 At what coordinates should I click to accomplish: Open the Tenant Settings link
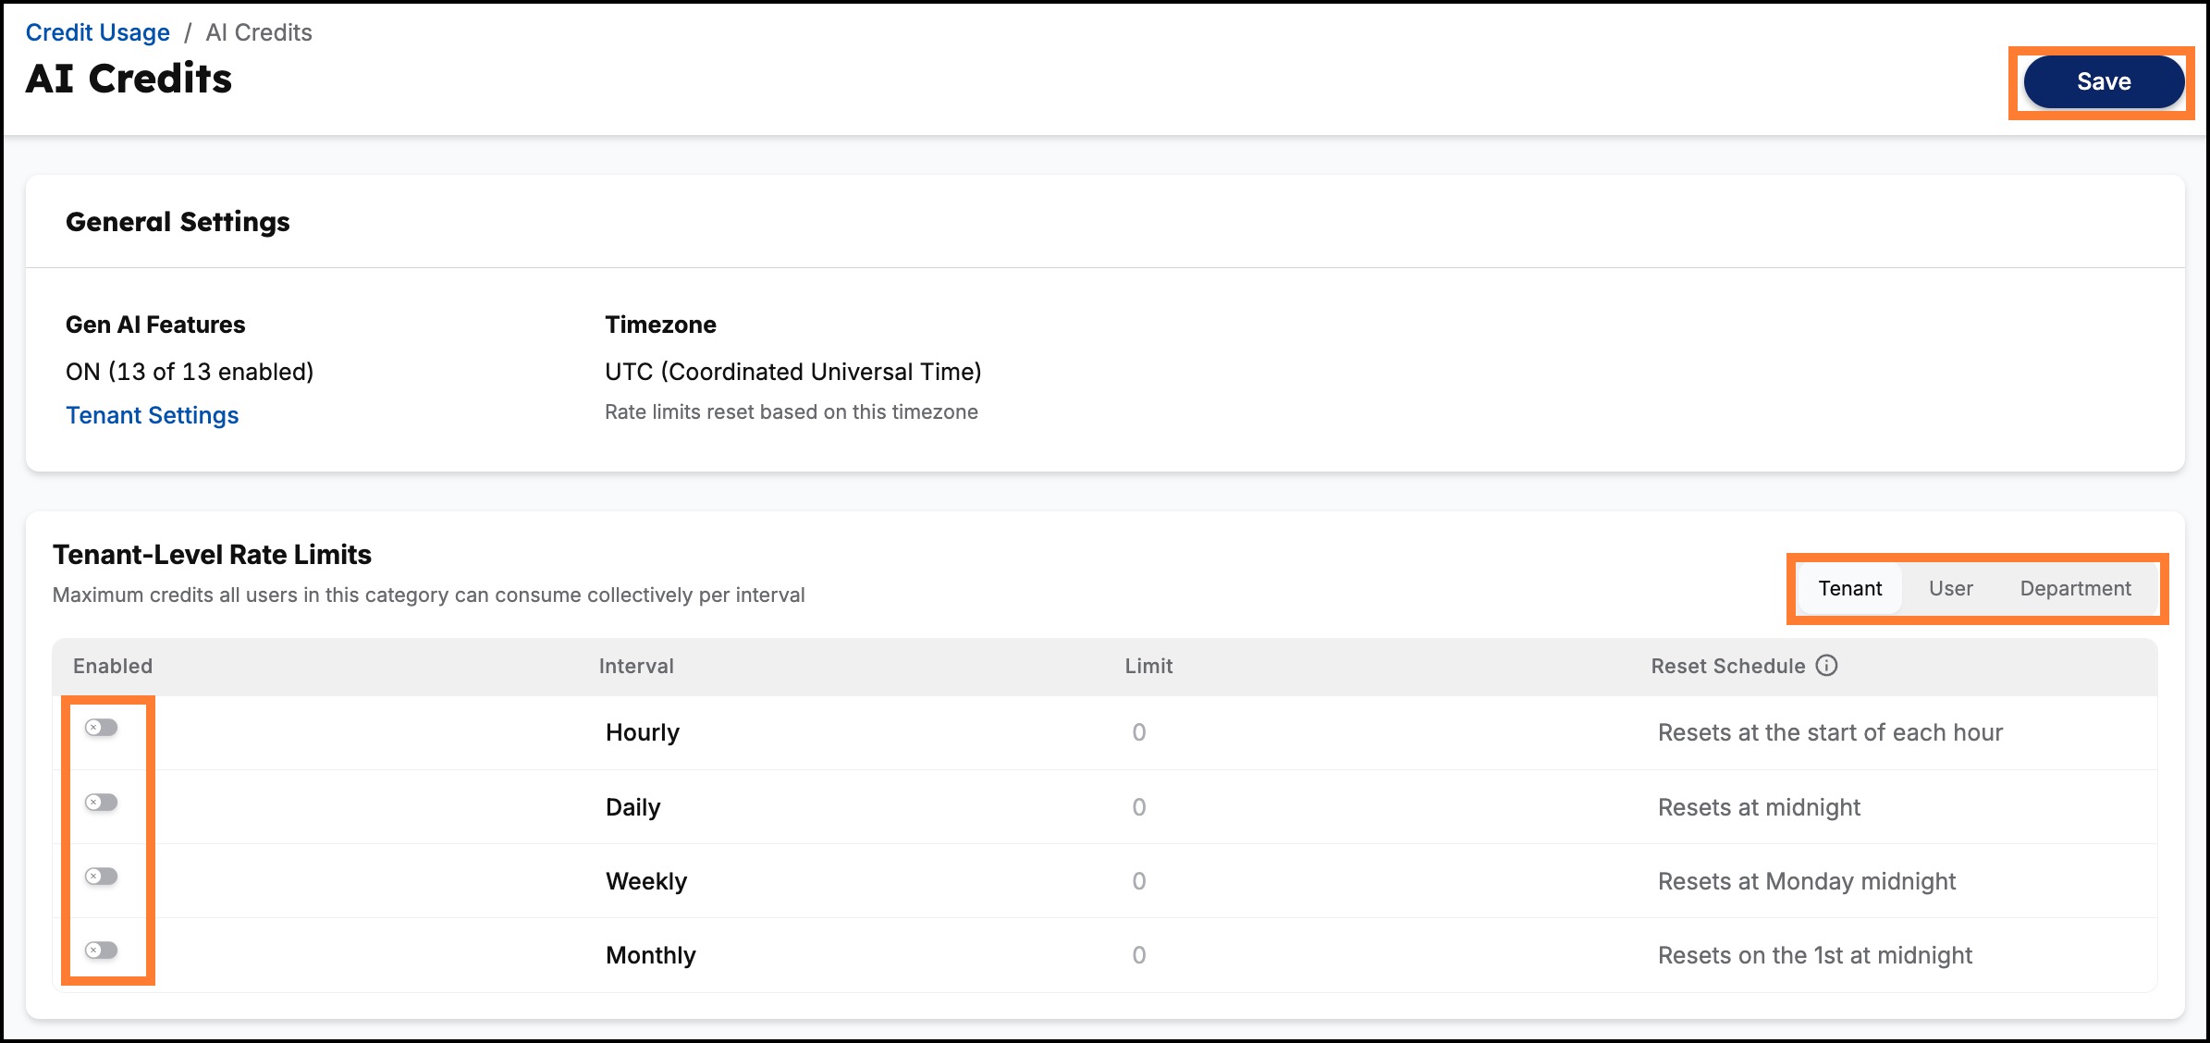point(153,415)
